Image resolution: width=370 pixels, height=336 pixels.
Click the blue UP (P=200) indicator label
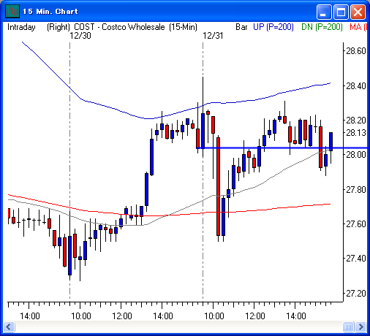tap(273, 27)
